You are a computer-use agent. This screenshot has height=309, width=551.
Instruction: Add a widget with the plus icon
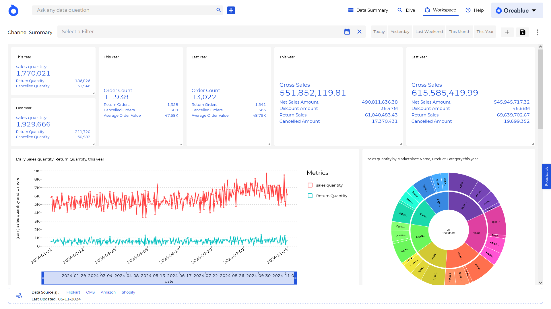507,32
